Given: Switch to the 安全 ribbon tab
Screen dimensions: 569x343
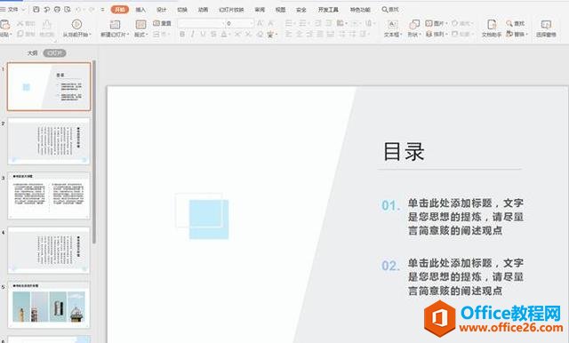Looking at the screenshot, I should click(301, 10).
